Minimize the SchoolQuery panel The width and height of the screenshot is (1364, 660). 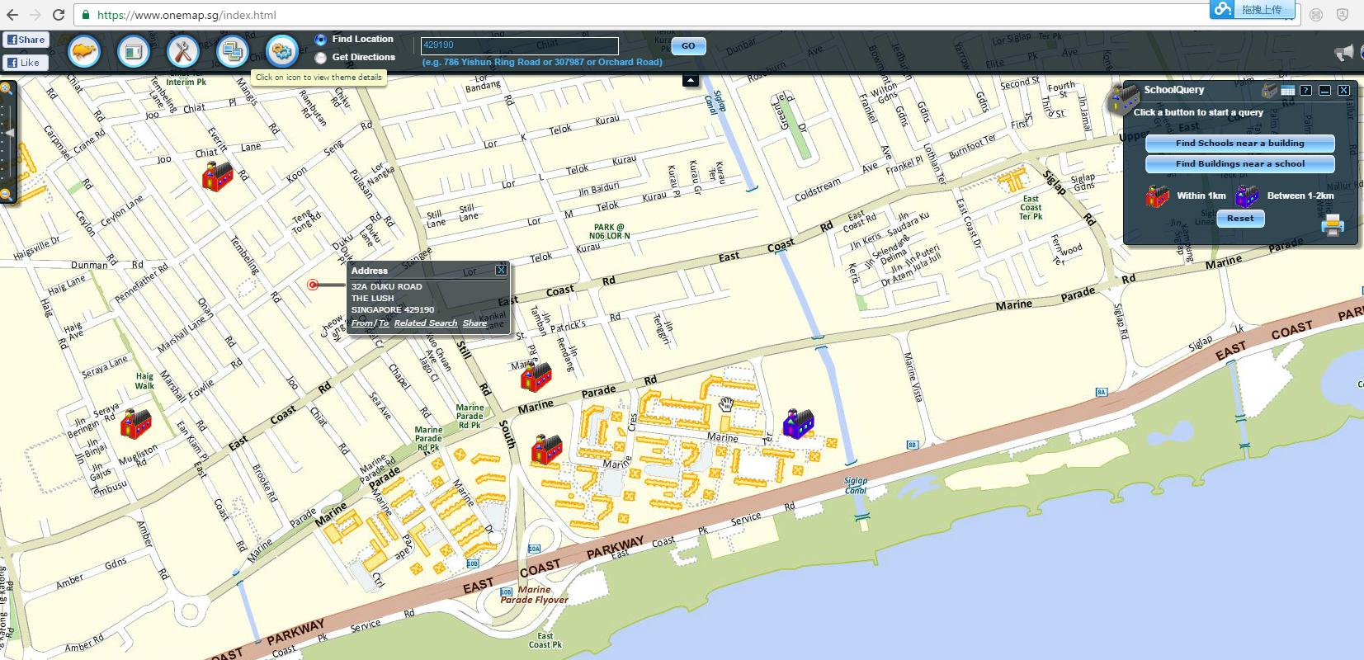click(1324, 90)
